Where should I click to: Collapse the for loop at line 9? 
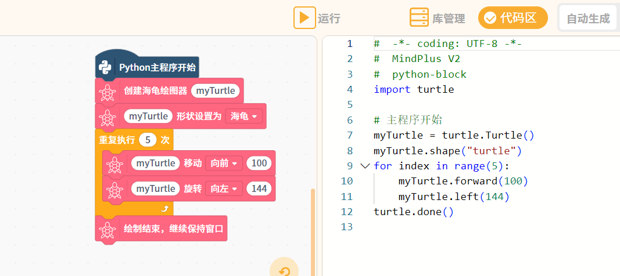click(365, 166)
